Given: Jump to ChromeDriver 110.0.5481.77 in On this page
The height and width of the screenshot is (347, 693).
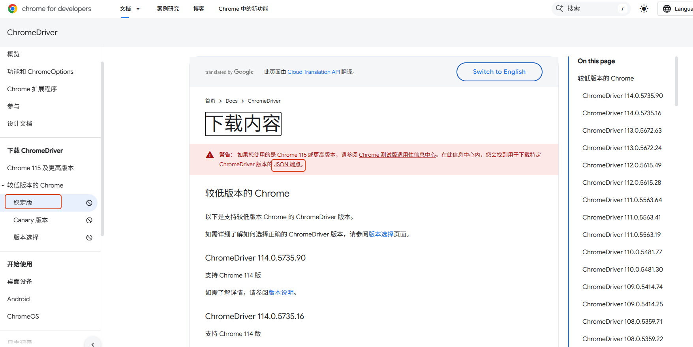Looking at the screenshot, I should [x=622, y=252].
